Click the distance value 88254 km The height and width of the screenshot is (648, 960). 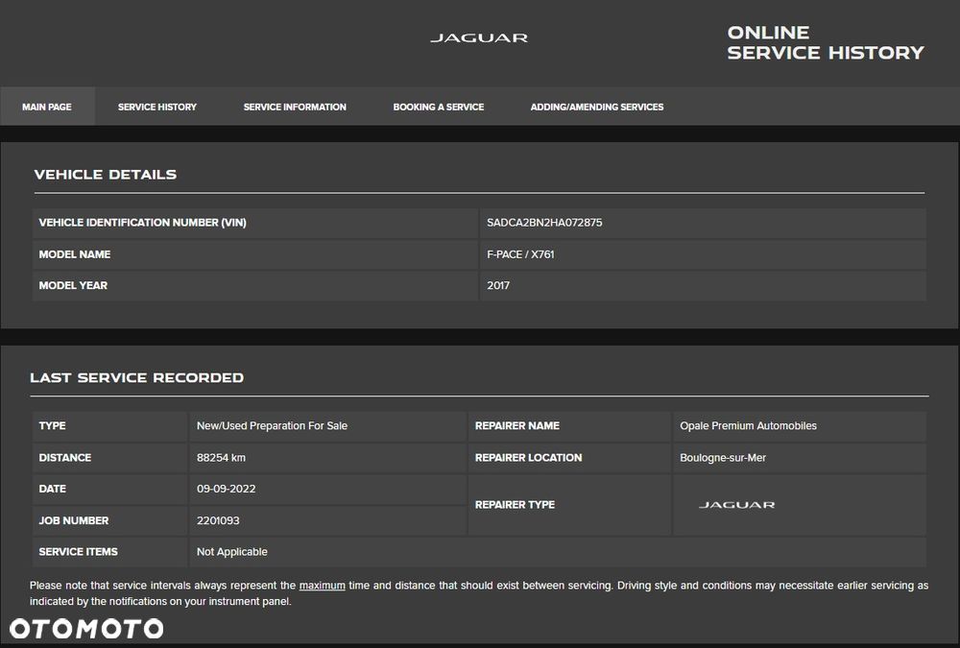pos(221,458)
